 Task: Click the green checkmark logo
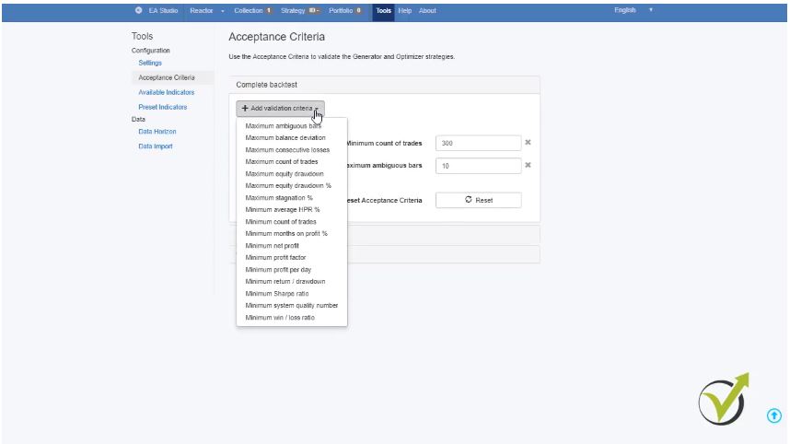[x=723, y=399]
